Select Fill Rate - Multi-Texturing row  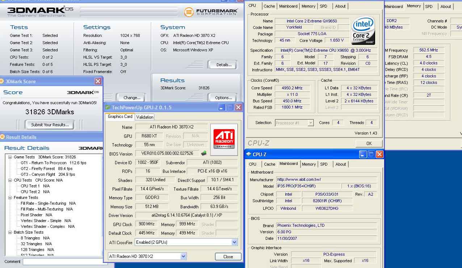tap(47, 209)
